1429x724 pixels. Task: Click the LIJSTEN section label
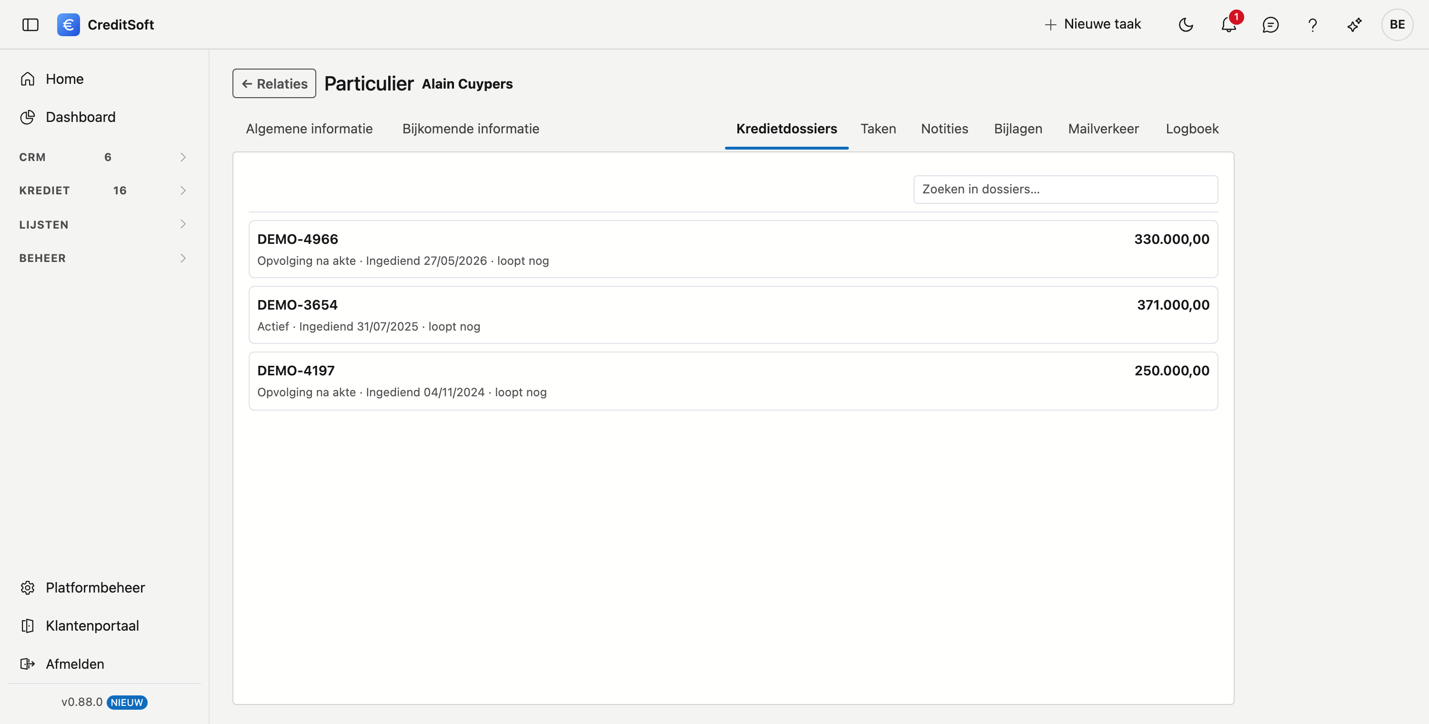click(44, 225)
